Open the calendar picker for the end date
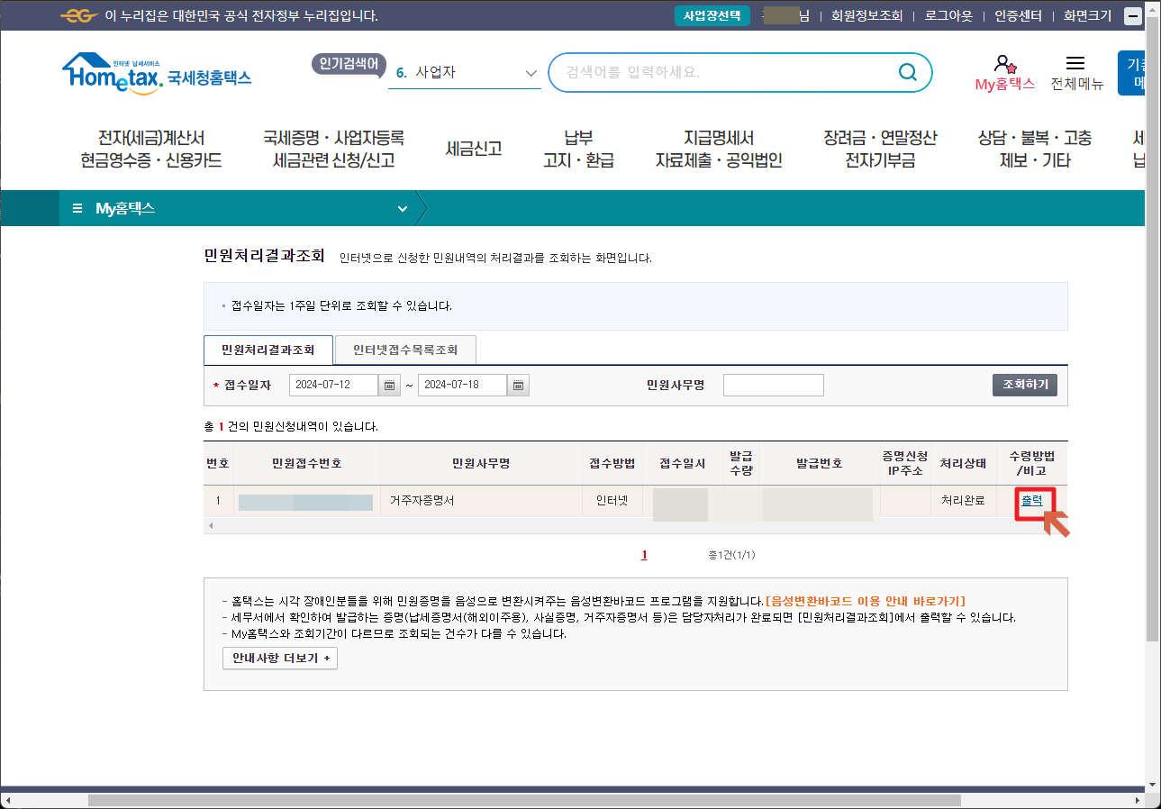The image size is (1161, 809). (517, 385)
